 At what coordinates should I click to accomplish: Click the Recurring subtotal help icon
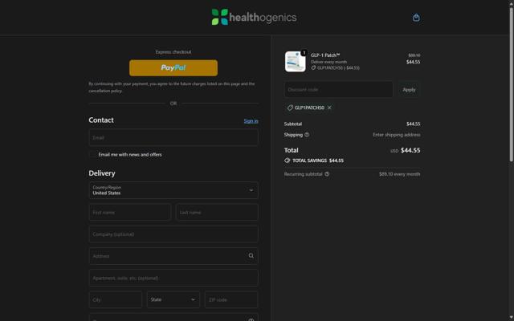point(327,174)
